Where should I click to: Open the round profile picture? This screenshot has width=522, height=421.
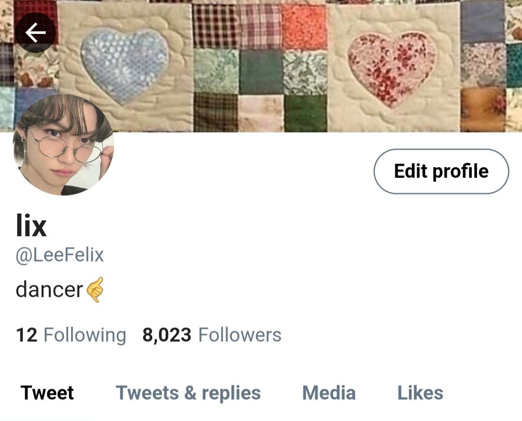pos(63,145)
